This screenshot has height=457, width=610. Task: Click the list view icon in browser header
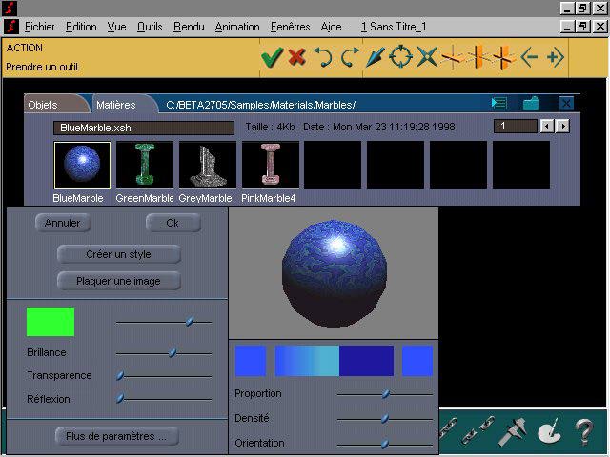(499, 104)
